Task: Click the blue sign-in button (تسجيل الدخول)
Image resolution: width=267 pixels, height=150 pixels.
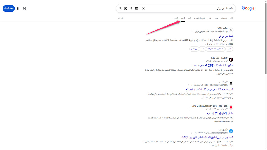Action: (9, 8)
